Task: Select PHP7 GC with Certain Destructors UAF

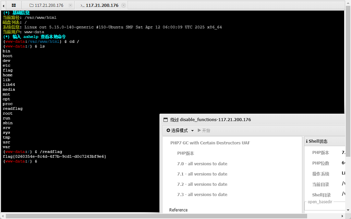Action: [x=210, y=143]
